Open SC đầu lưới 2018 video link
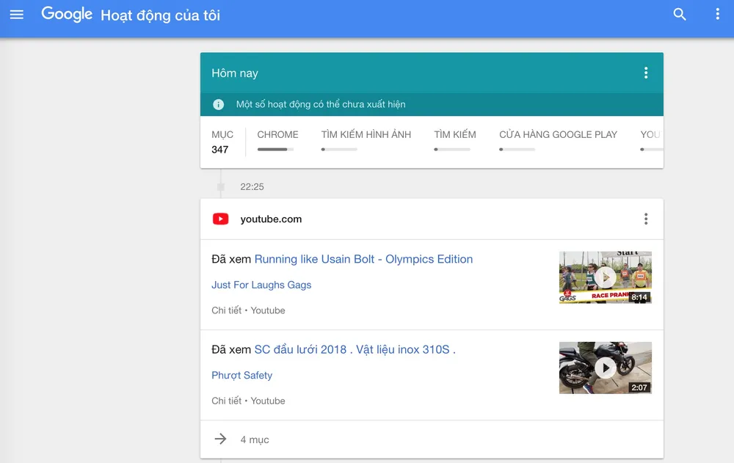 pyautogui.click(x=355, y=349)
